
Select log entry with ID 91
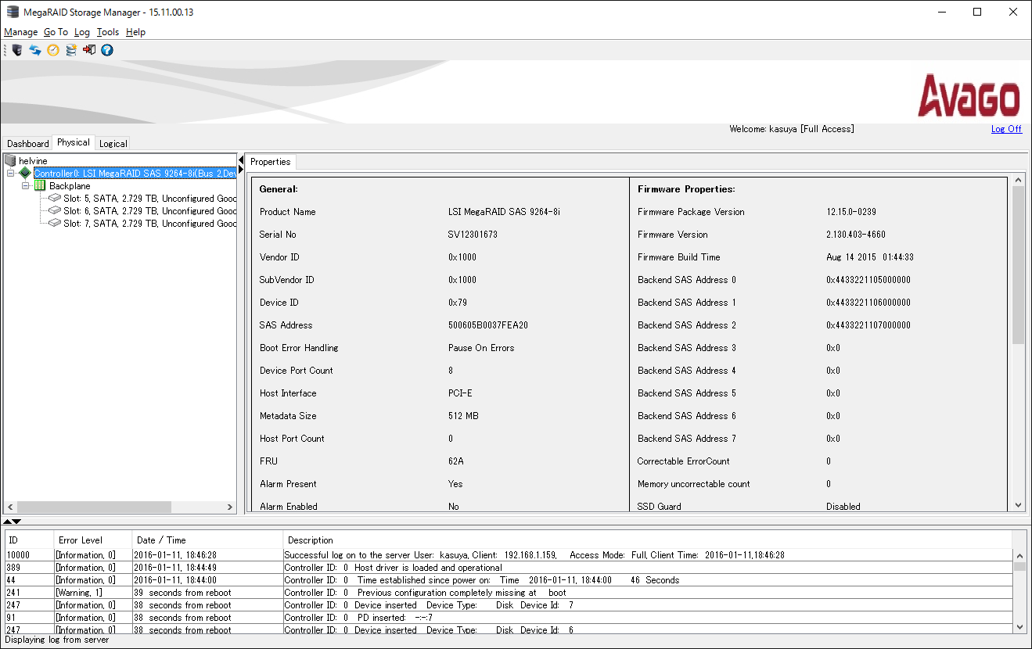508,618
